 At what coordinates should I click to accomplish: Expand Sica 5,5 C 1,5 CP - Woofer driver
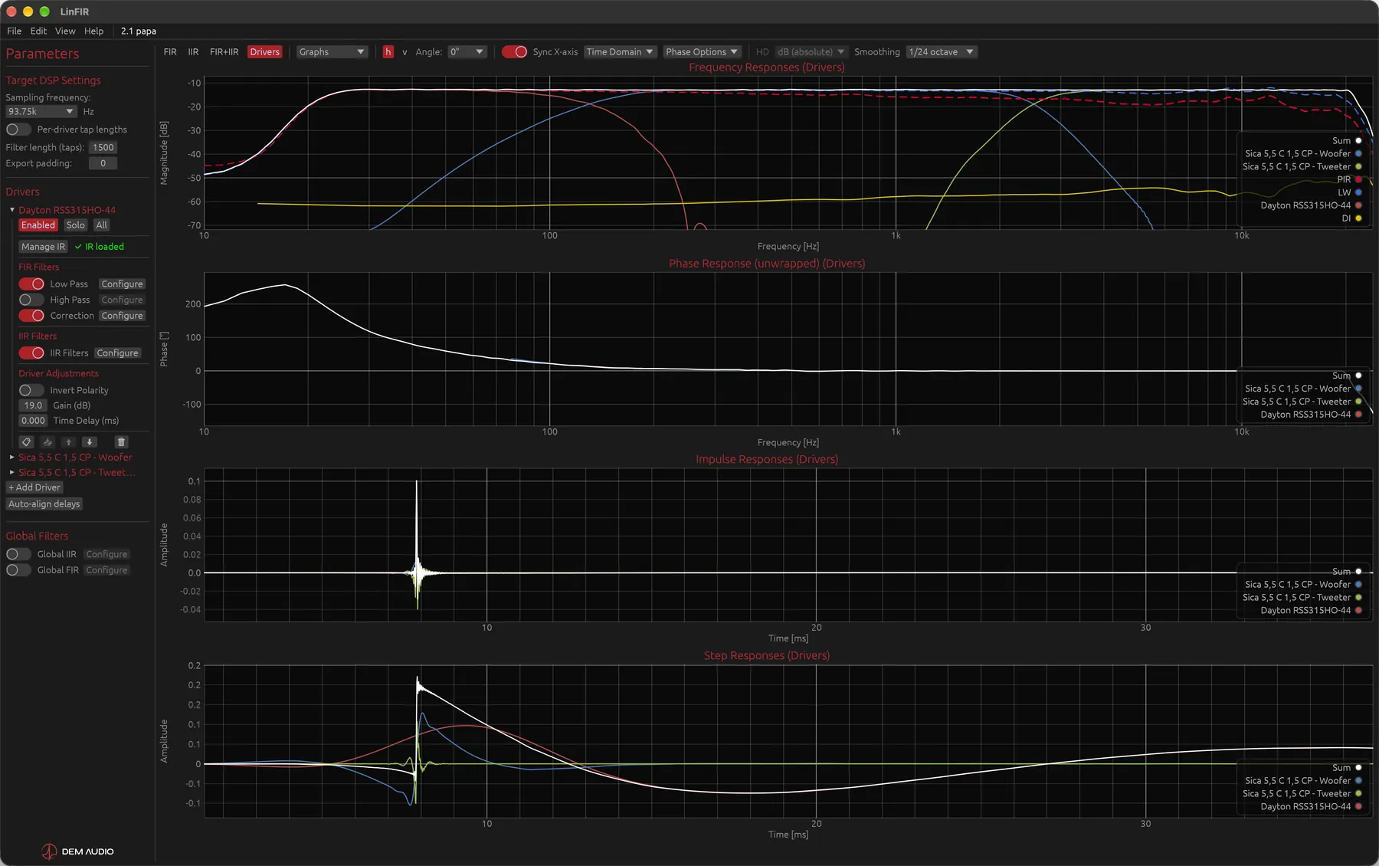click(x=12, y=458)
